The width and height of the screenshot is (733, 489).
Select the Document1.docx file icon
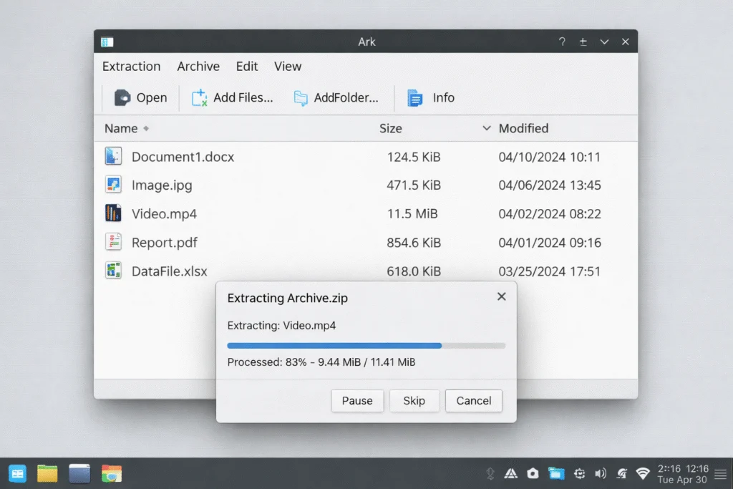(113, 156)
